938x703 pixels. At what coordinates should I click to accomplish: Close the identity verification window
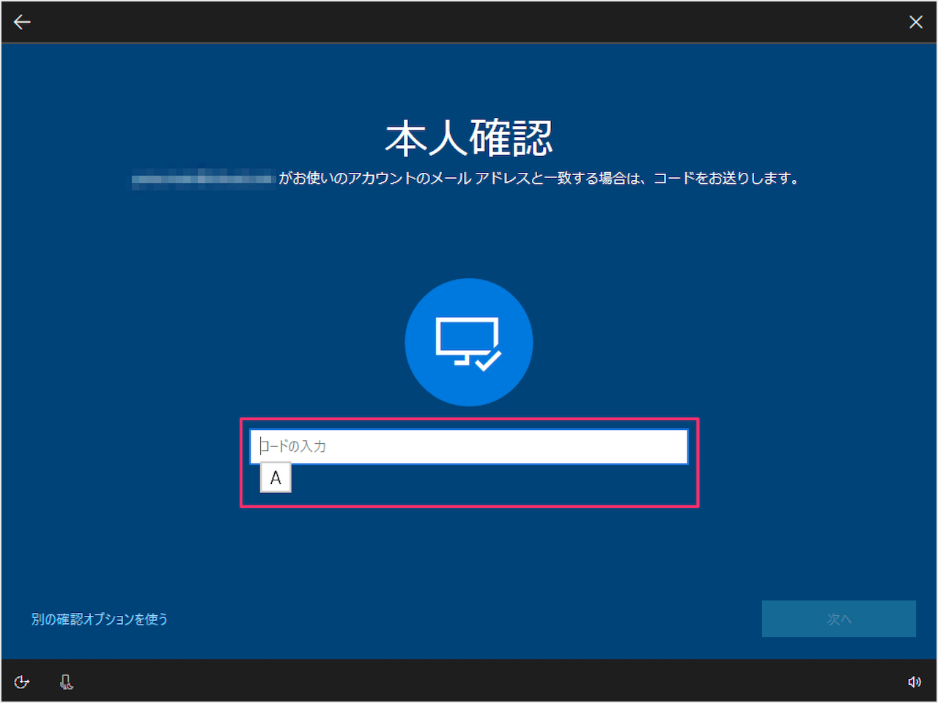916,22
